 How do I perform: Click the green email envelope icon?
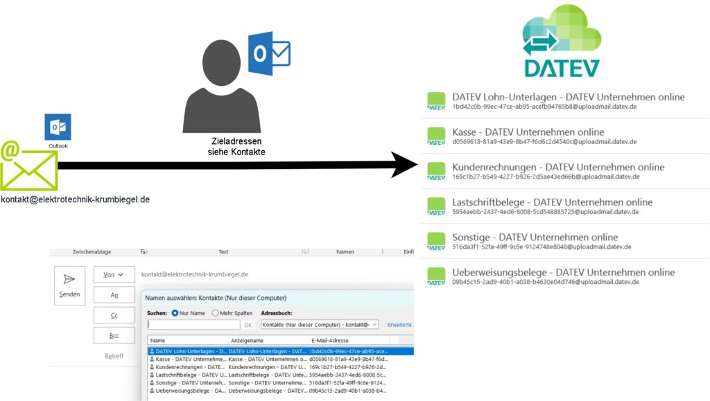pyautogui.click(x=29, y=166)
